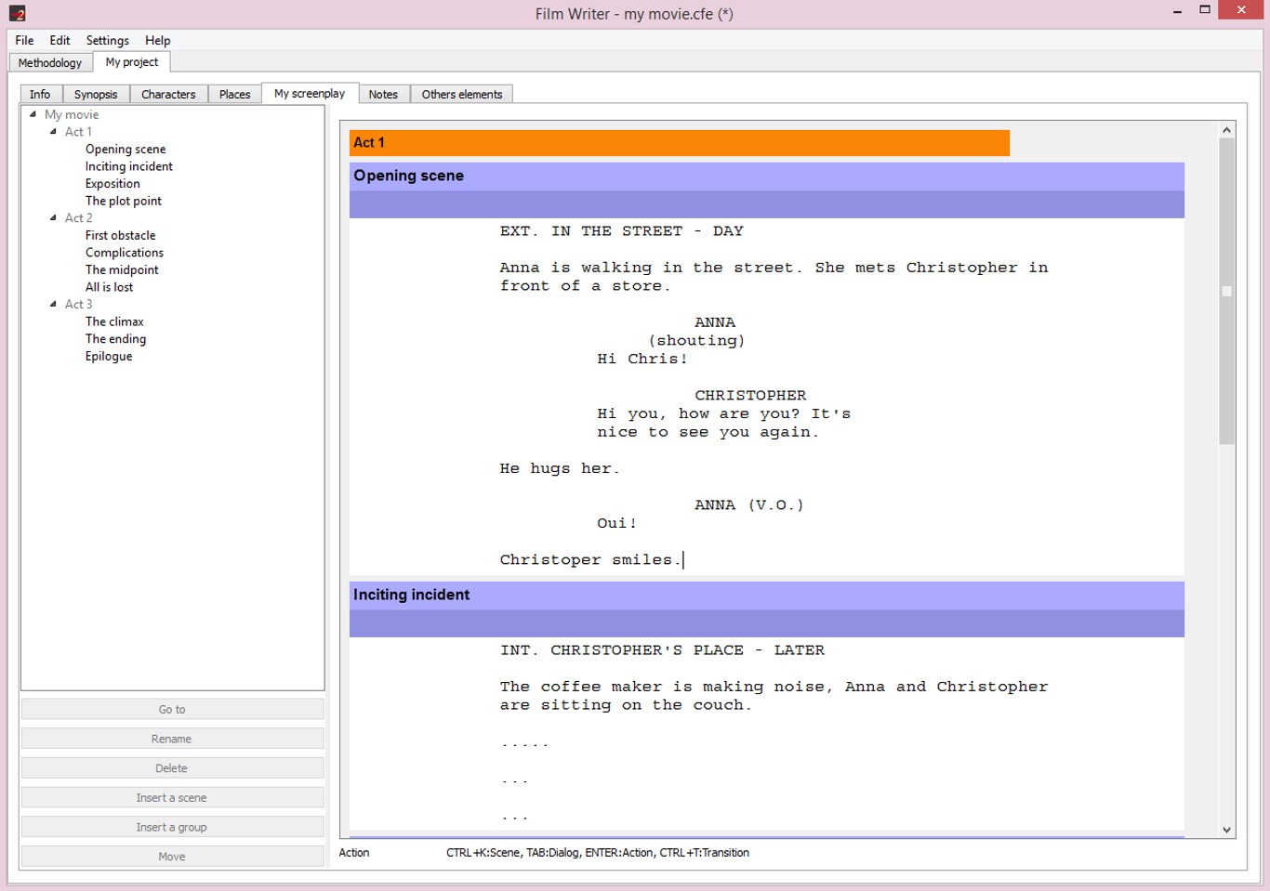The width and height of the screenshot is (1270, 891).
Task: Click the Go to button
Action: [x=172, y=709]
